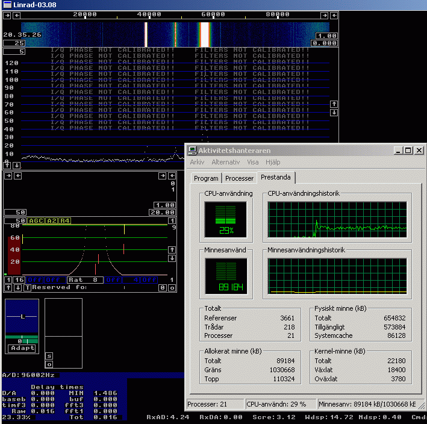Screen dimensions: 427x424
Task: Click down-arrow button below the wide spectrum dB scale
Action: pos(17,165)
